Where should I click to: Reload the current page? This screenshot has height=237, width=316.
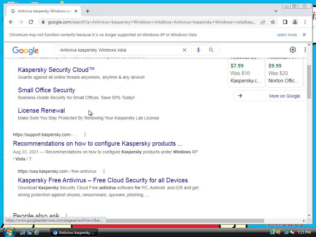(31, 22)
